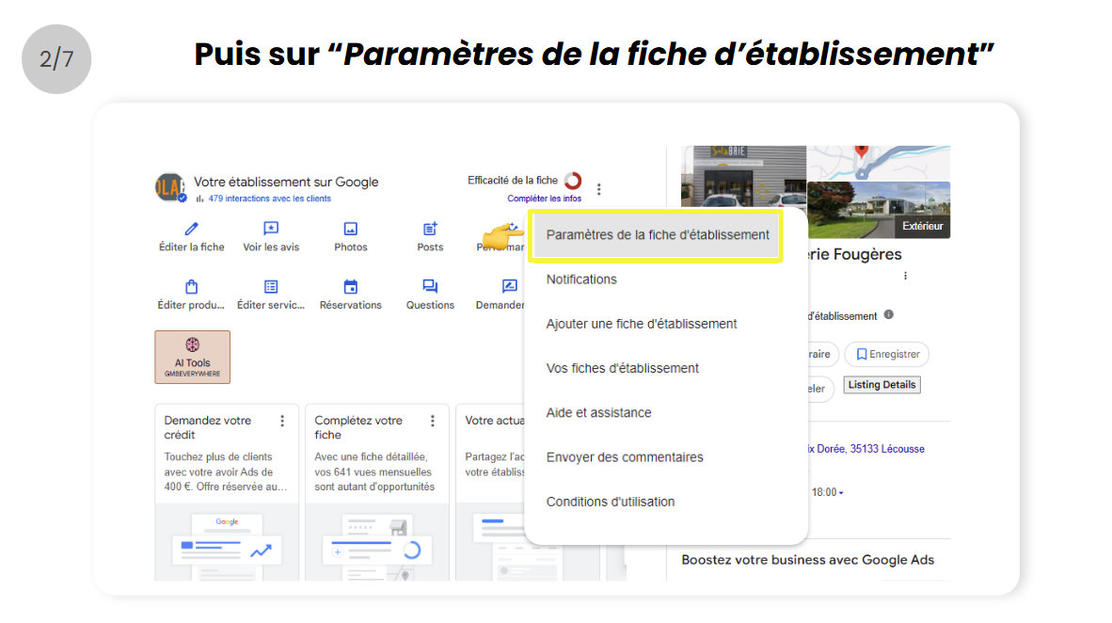Image resolution: width=1112 pixels, height=623 pixels.
Task: Open three-dot menu beside Efficacité de la fiche
Action: [x=600, y=188]
